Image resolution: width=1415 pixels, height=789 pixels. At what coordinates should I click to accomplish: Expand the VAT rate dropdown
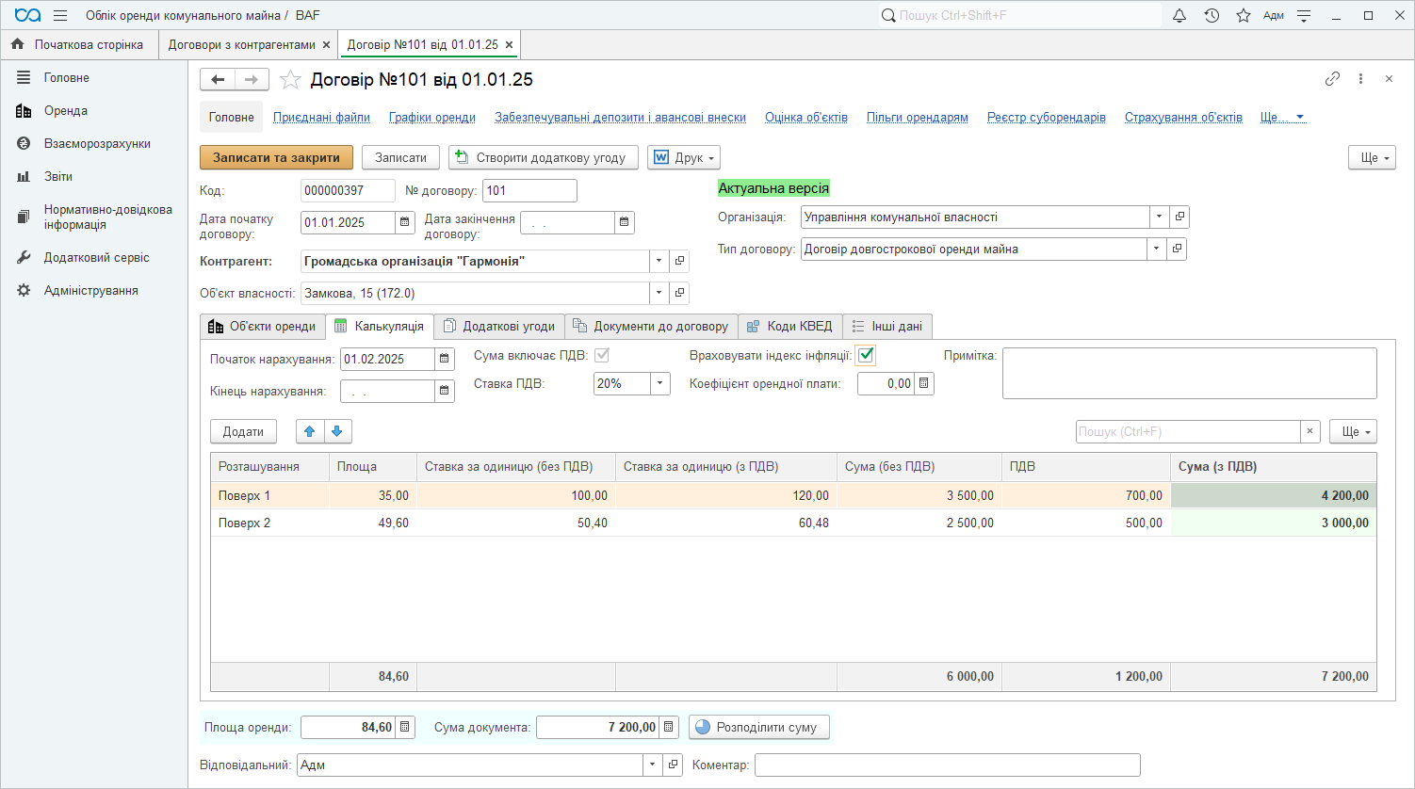tap(660, 383)
